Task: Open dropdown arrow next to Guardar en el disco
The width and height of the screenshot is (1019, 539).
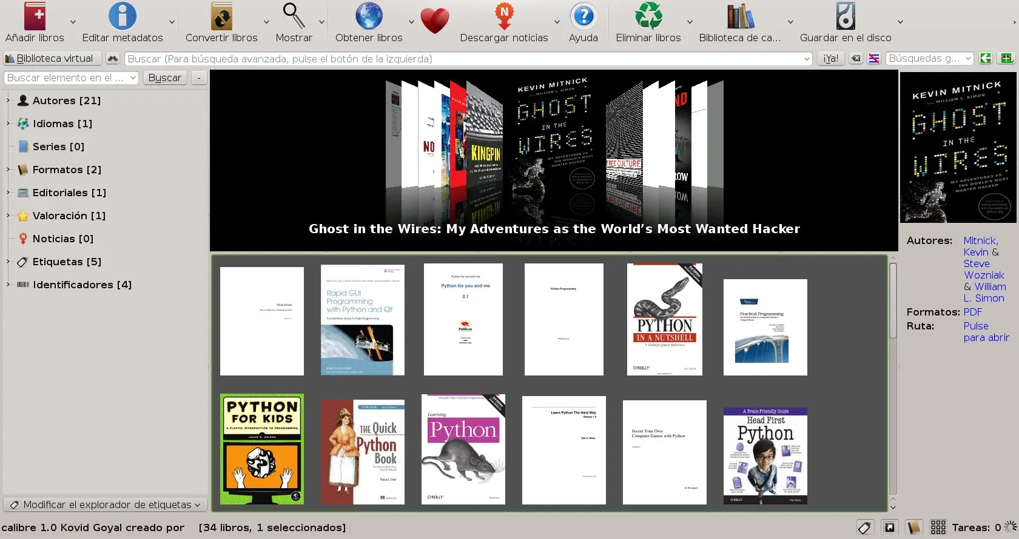Action: (900, 22)
